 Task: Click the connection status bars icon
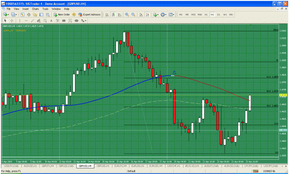256,171
